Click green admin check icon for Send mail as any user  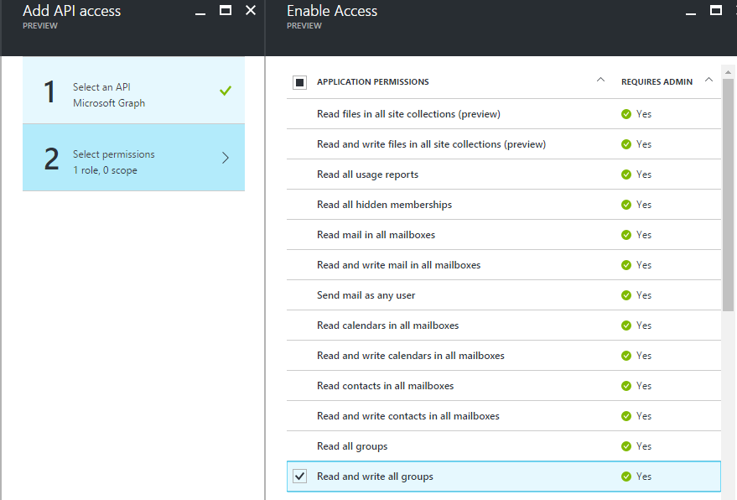click(626, 295)
